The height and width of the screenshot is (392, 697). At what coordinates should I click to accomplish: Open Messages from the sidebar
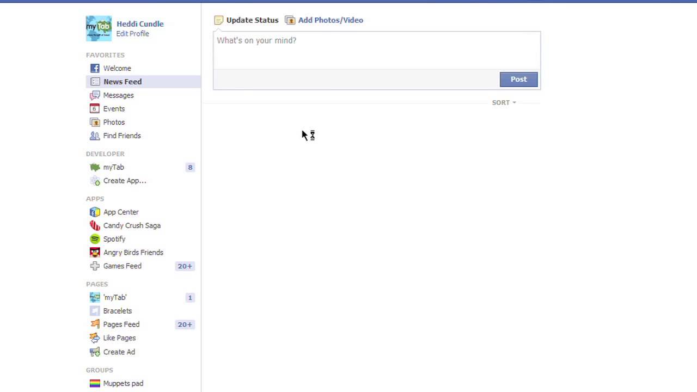pos(118,95)
